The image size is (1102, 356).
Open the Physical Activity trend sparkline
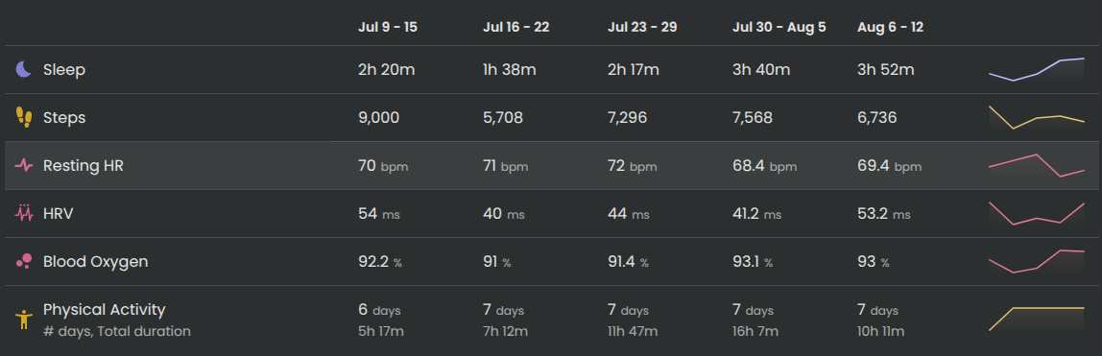pos(1037,319)
